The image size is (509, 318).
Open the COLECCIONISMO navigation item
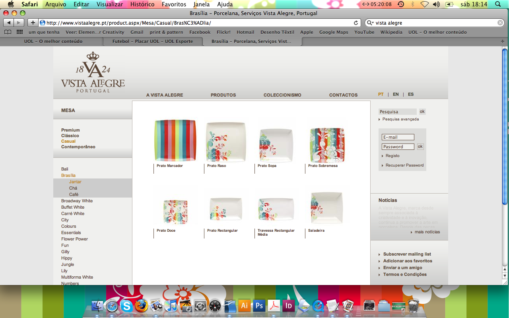click(282, 95)
